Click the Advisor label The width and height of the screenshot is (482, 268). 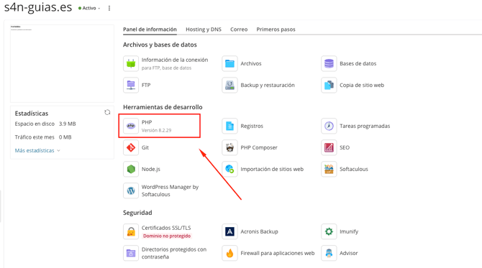coord(349,253)
